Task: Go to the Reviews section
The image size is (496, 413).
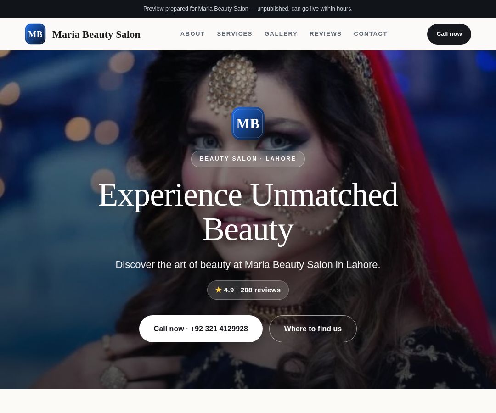Action: (325, 34)
